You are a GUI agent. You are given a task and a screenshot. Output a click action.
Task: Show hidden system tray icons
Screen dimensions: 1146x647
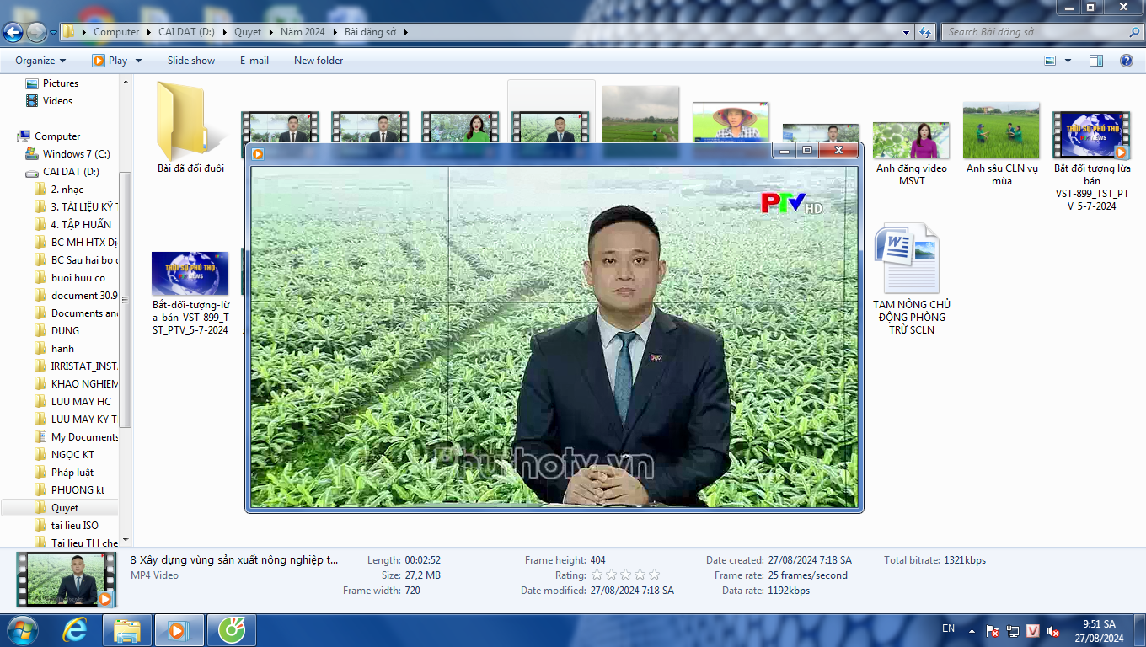click(x=972, y=630)
